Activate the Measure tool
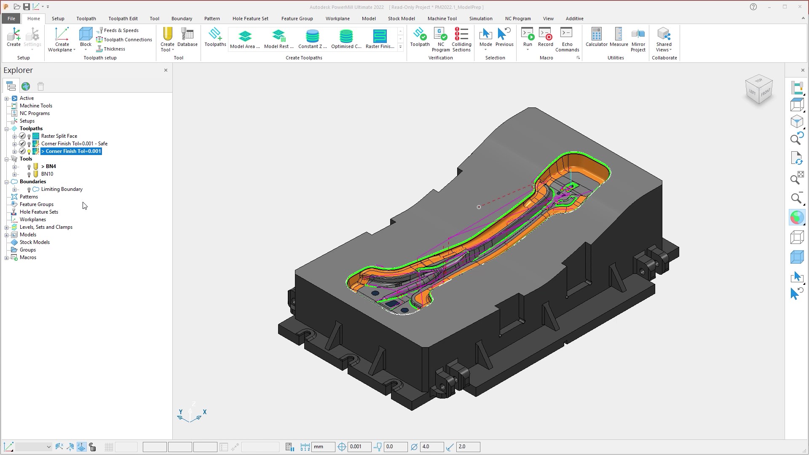 (x=618, y=39)
